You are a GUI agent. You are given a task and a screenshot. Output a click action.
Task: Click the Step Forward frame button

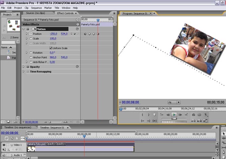pyautogui.click(x=180, y=115)
